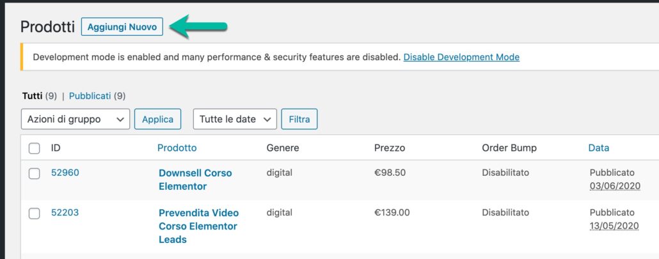This screenshot has width=659, height=259.
Task: Switch to the Pubblicati filter tab
Action: [x=90, y=96]
